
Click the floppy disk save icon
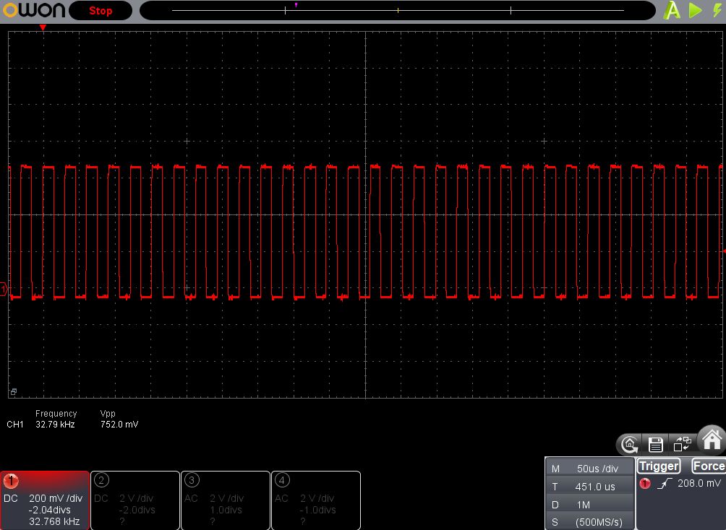[x=655, y=445]
